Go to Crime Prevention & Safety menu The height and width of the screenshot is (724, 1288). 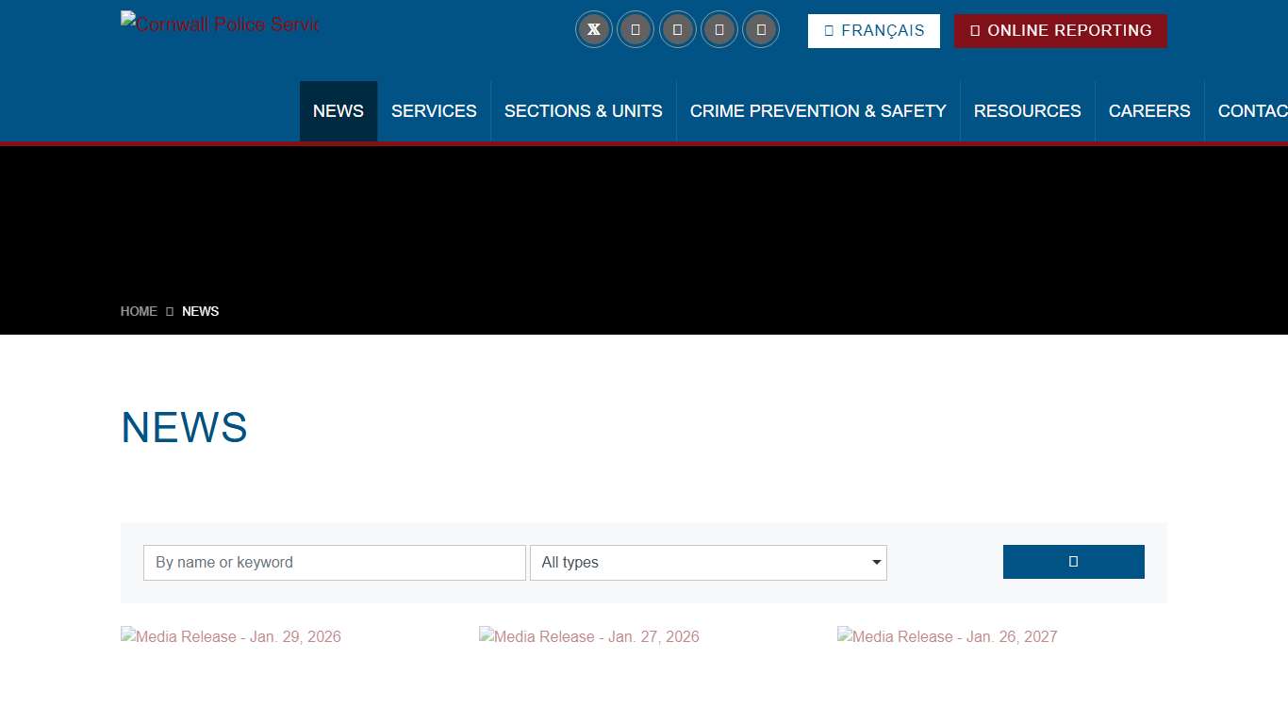click(817, 111)
